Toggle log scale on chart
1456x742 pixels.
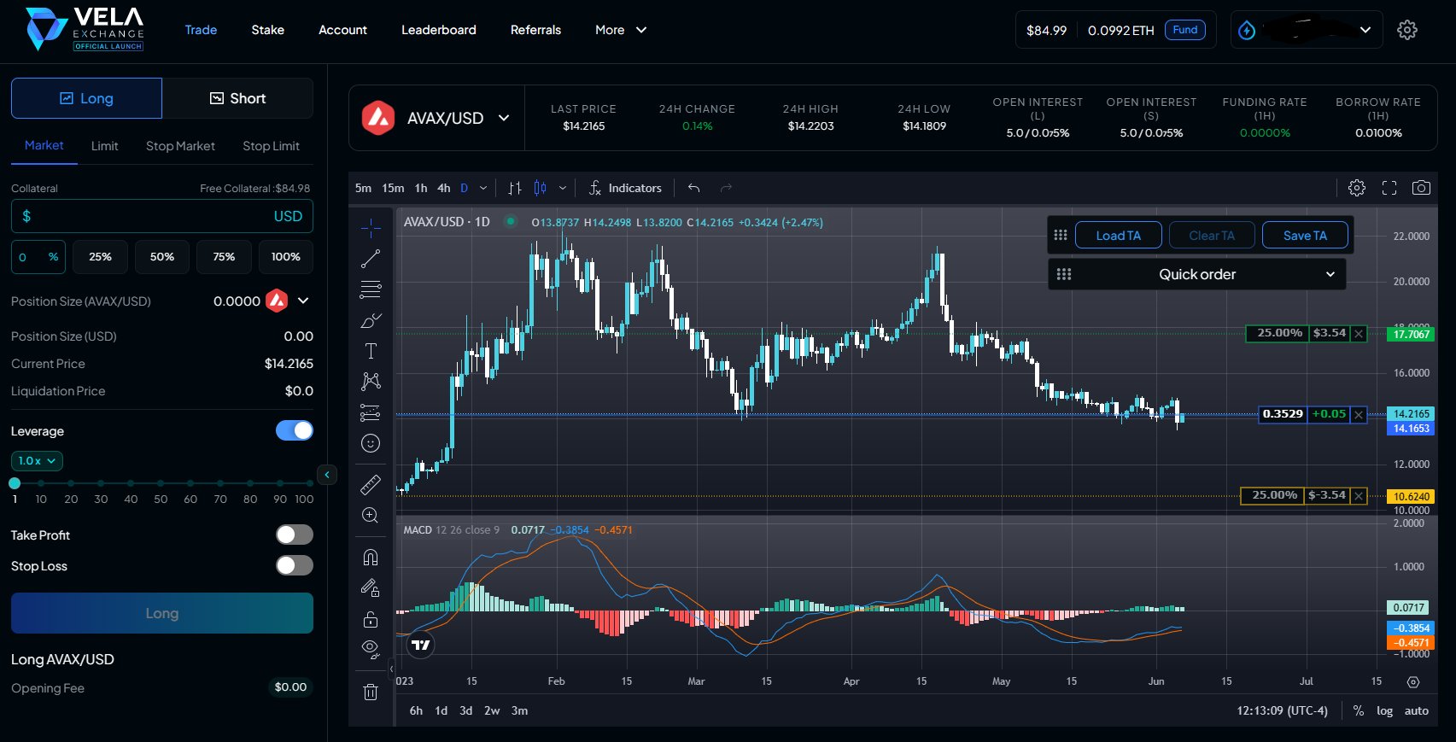pos(1384,710)
